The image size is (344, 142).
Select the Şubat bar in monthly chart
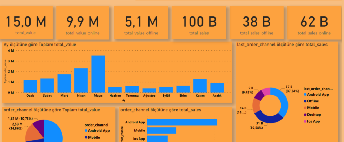pyautogui.click(x=47, y=85)
